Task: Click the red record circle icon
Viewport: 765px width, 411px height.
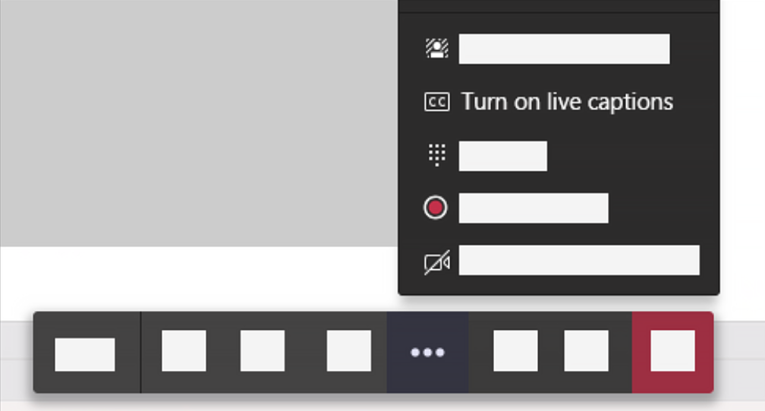Action: pyautogui.click(x=435, y=208)
